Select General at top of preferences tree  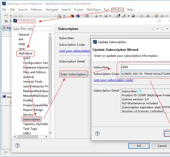click(x=24, y=35)
